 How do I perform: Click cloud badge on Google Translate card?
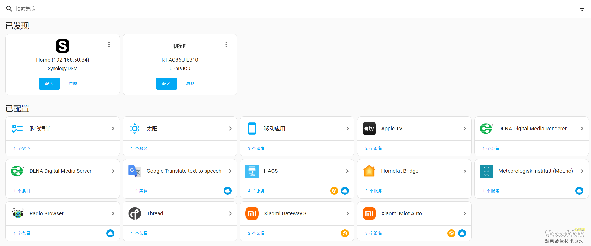pyautogui.click(x=228, y=191)
